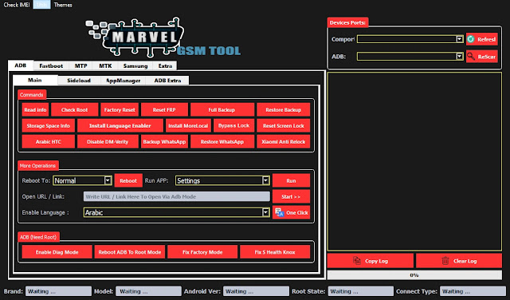Switch to the Extra tab

[165, 65]
